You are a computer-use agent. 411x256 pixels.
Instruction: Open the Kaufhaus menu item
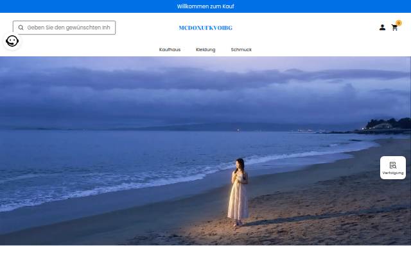(x=170, y=50)
